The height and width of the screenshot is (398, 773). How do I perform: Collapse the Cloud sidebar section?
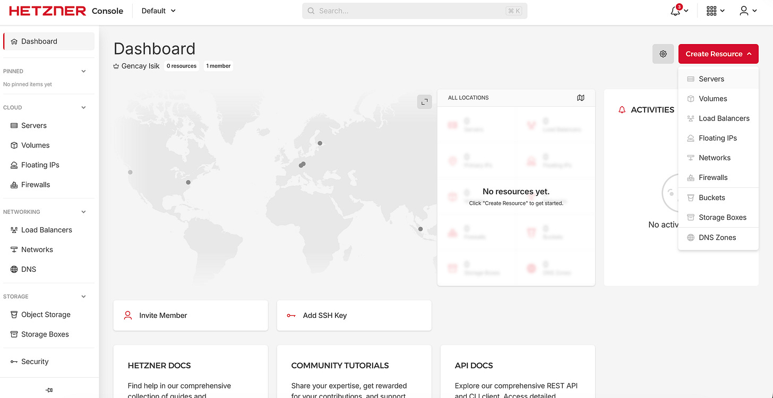point(83,108)
